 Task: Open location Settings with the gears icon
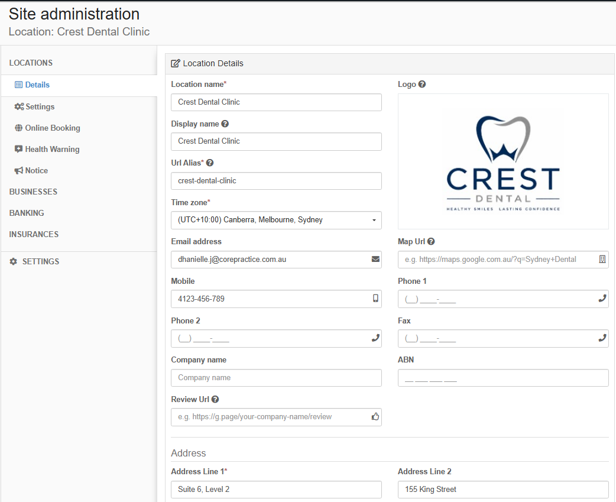click(34, 106)
